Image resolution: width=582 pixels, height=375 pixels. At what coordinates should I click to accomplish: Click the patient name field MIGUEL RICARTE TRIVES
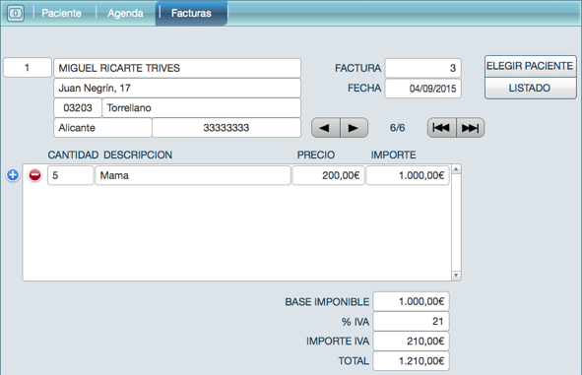(177, 68)
